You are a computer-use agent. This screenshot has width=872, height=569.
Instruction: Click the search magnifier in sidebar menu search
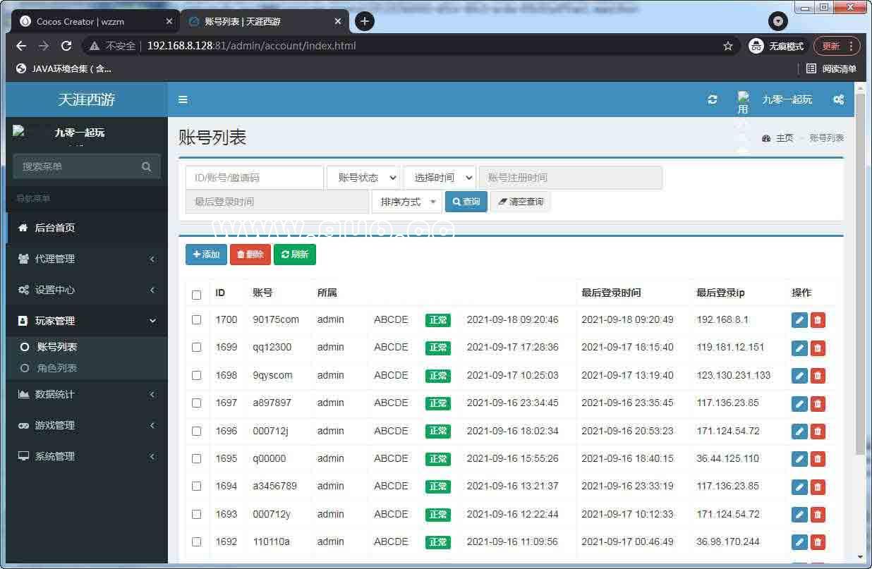click(146, 166)
